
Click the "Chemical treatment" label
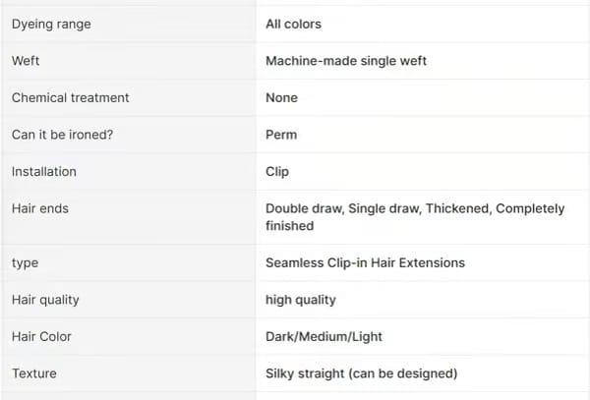71,98
